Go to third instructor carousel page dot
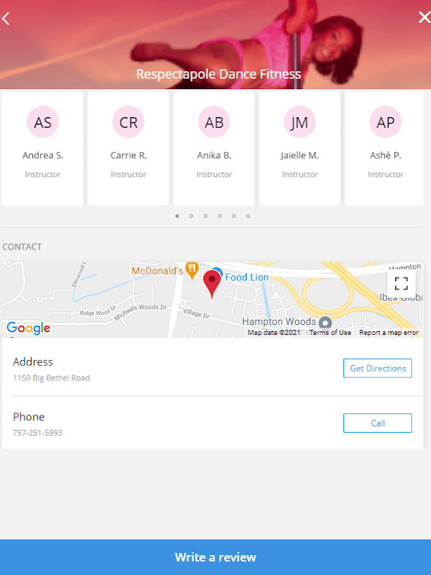431x575 pixels. pos(205,216)
